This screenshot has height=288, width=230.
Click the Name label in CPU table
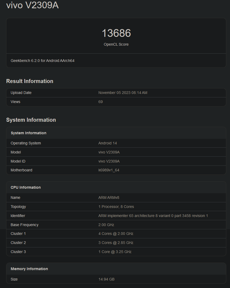[15, 198]
